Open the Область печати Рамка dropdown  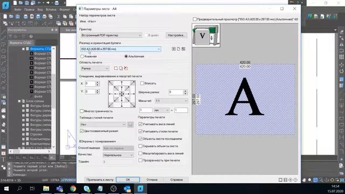coord(95,68)
